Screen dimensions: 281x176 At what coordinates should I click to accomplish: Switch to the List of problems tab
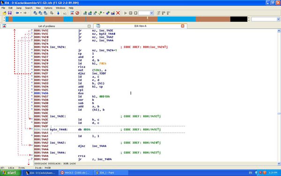coord(46,26)
